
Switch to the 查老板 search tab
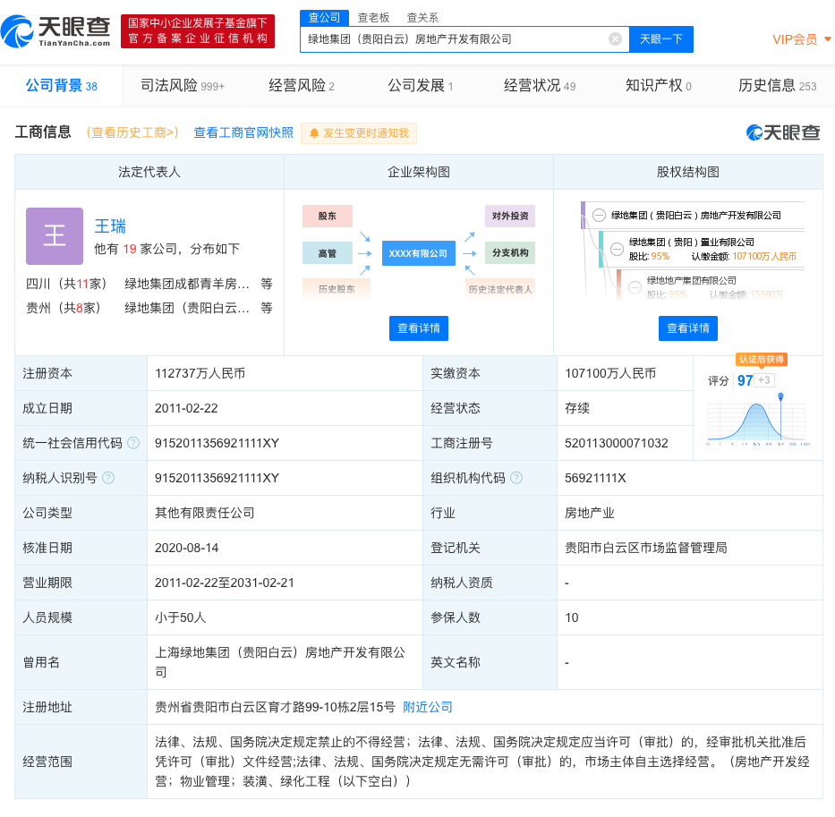point(373,18)
